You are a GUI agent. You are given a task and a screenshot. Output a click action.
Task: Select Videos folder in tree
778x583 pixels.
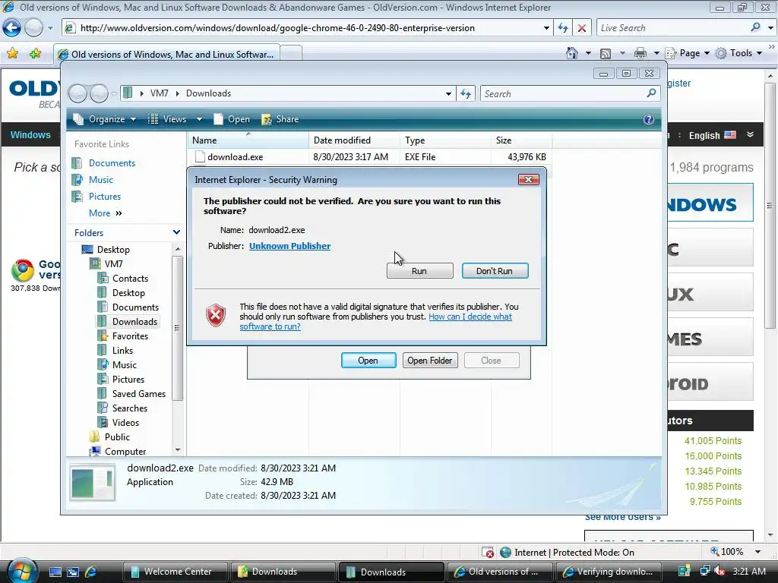[x=125, y=422]
